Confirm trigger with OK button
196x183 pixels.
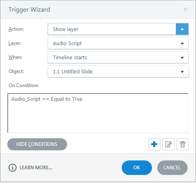(137, 168)
